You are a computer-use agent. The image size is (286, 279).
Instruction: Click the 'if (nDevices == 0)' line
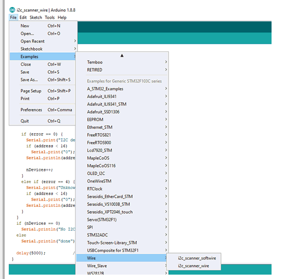38,223
